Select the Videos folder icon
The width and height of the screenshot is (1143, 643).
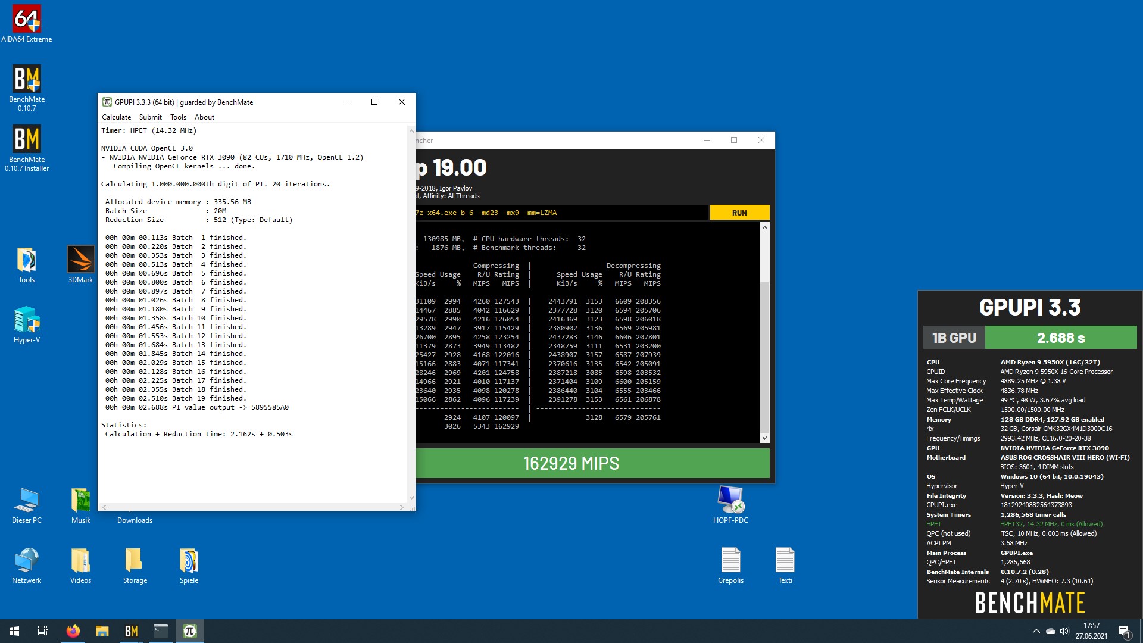[x=80, y=566]
